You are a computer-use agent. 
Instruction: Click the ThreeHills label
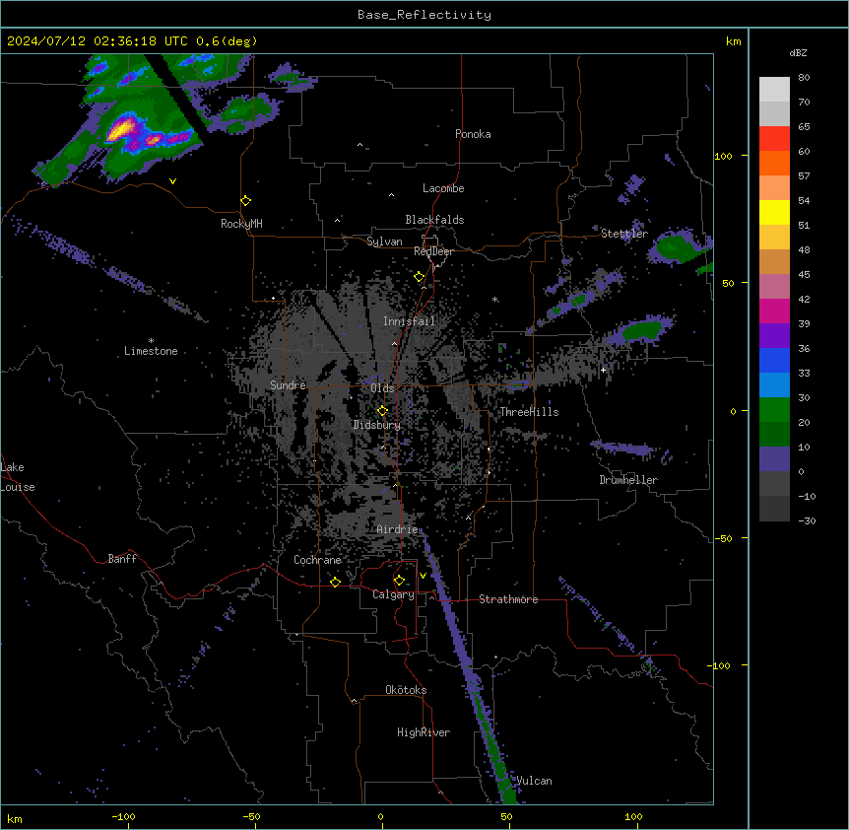coord(529,412)
